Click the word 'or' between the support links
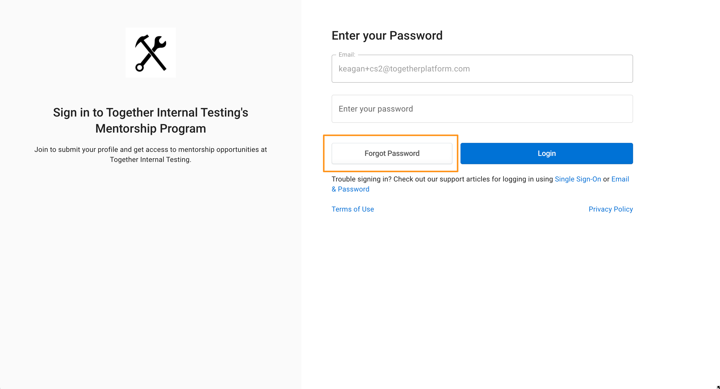This screenshot has height=389, width=720. click(x=606, y=179)
